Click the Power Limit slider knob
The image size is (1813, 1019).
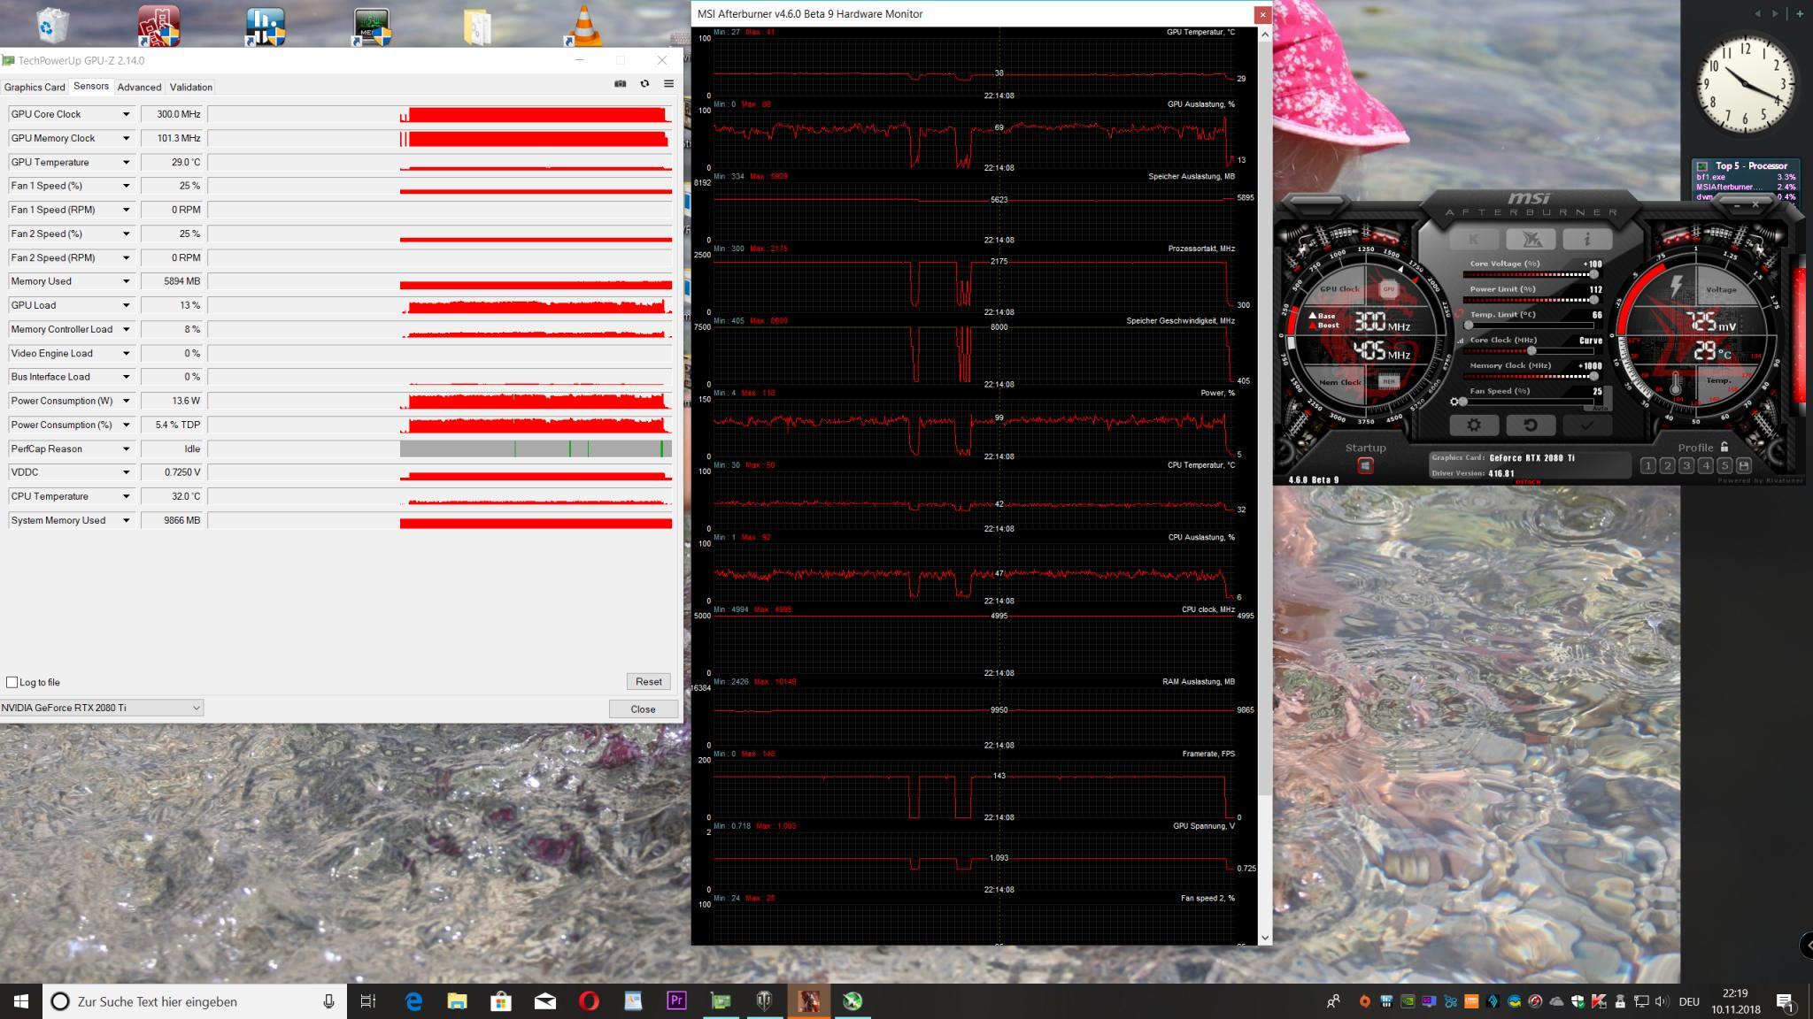(x=1593, y=300)
